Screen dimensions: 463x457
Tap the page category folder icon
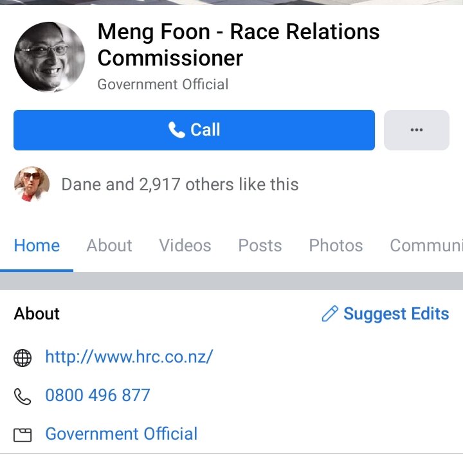tap(23, 435)
